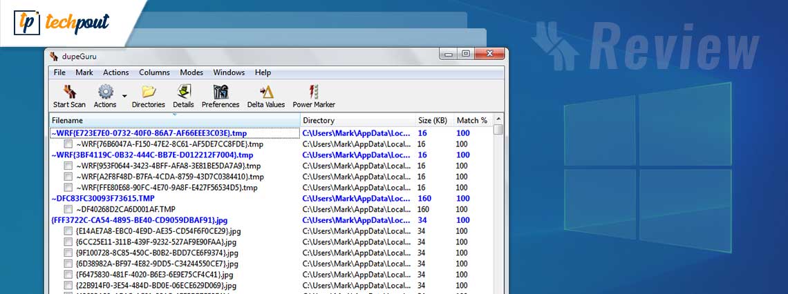Mark the ~DF40268D2CA6D001AF.TMP checkbox
The height and width of the screenshot is (294, 788).
(x=68, y=209)
